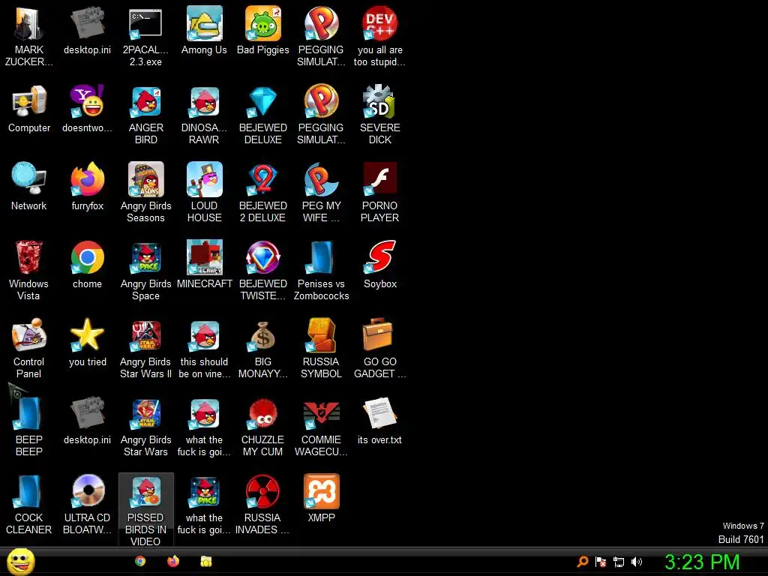The width and height of the screenshot is (768, 576).
Task: Select the furryfox Firefox shortcut
Action: click(x=87, y=187)
